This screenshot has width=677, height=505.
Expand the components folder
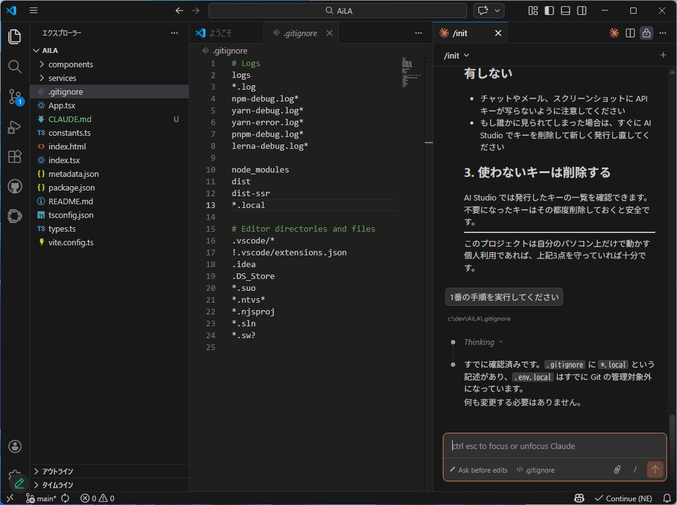pos(109,64)
